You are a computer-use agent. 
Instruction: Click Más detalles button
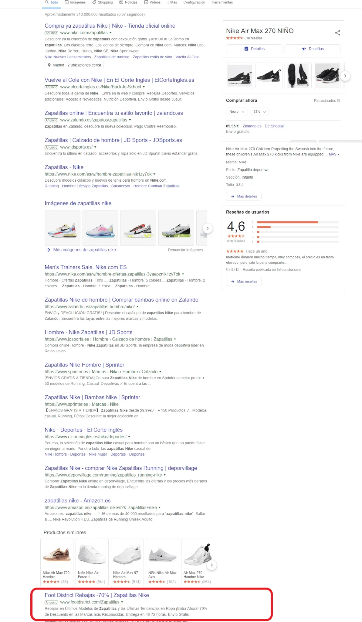pos(244,197)
